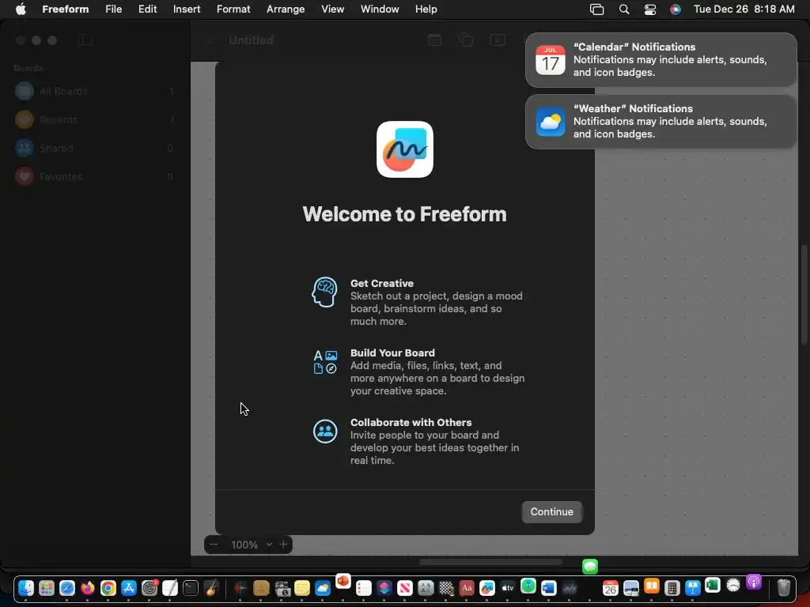The width and height of the screenshot is (810, 607).
Task: Open Spotlight search from menu bar
Action: [x=624, y=9]
